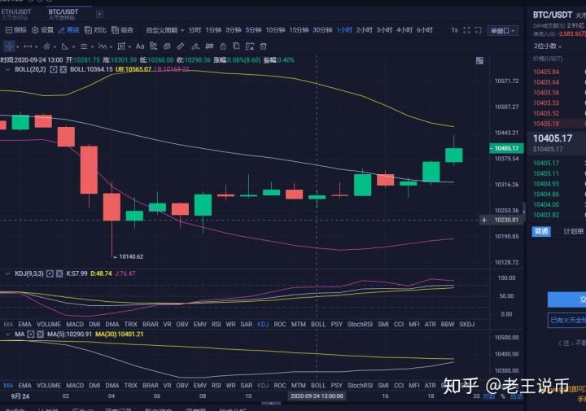Collapse the MA indicator chevron
Viewport: 586px width, 411px height.
tap(7, 334)
